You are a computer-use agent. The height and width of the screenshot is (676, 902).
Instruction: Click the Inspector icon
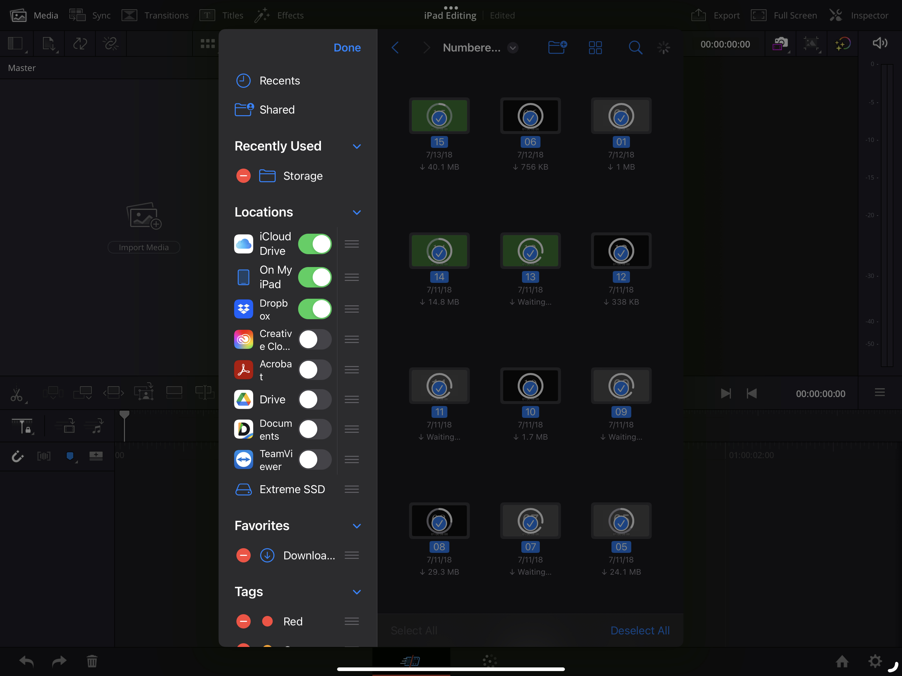[836, 14]
